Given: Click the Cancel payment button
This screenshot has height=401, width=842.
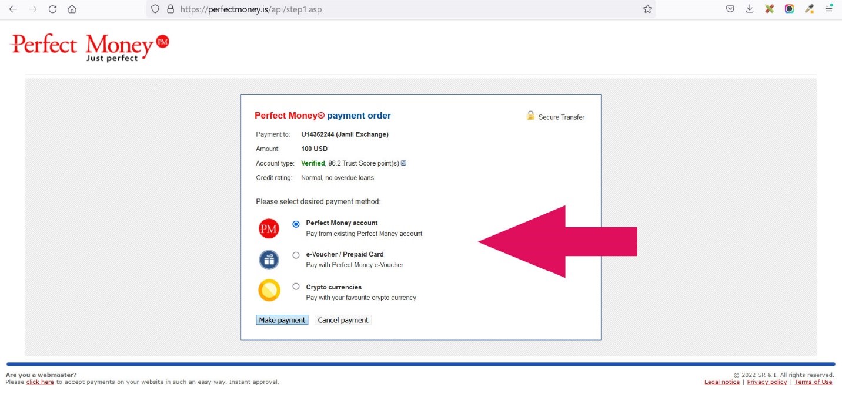Looking at the screenshot, I should (x=343, y=320).
